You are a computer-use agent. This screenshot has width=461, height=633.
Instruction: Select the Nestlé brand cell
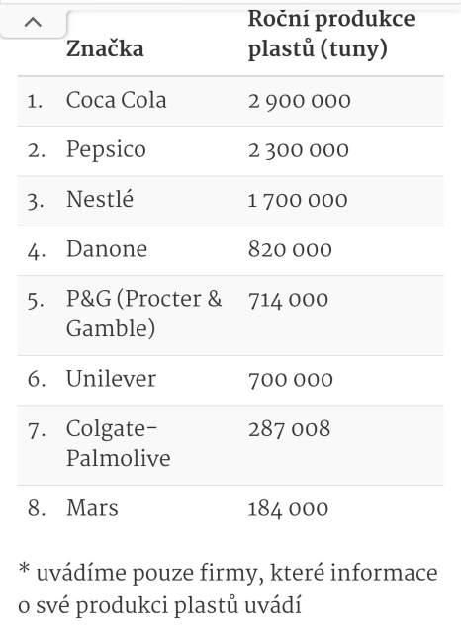pos(100,200)
